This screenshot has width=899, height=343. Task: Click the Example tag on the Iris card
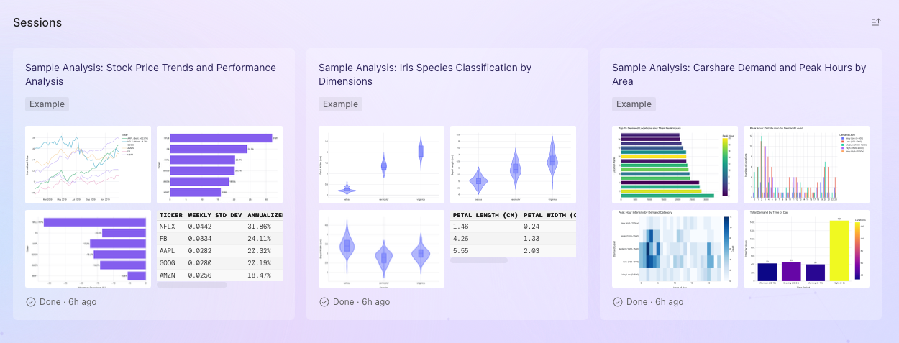[x=340, y=104]
